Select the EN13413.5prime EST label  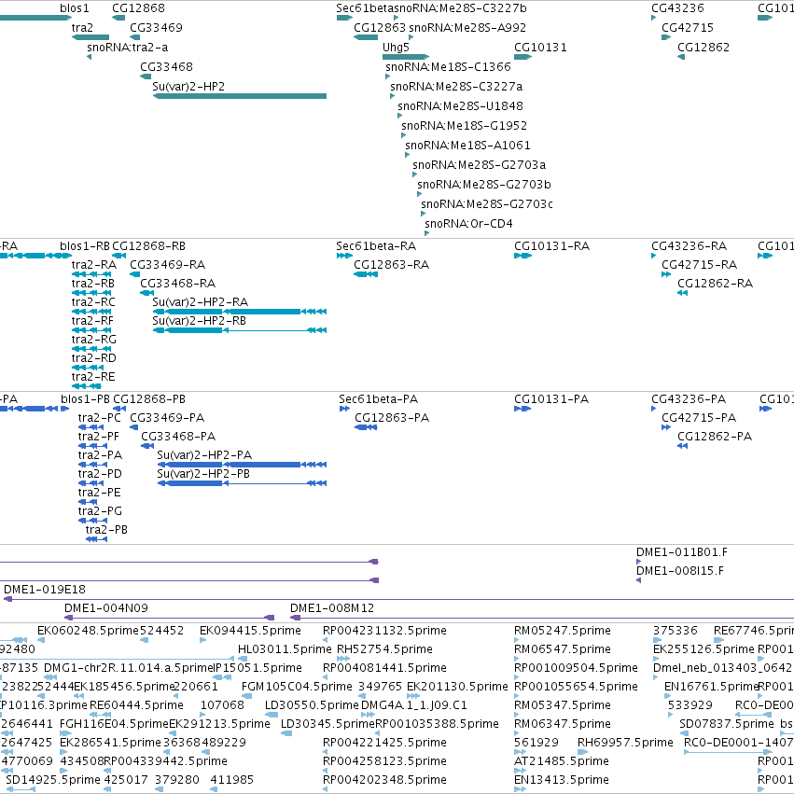click(x=561, y=780)
